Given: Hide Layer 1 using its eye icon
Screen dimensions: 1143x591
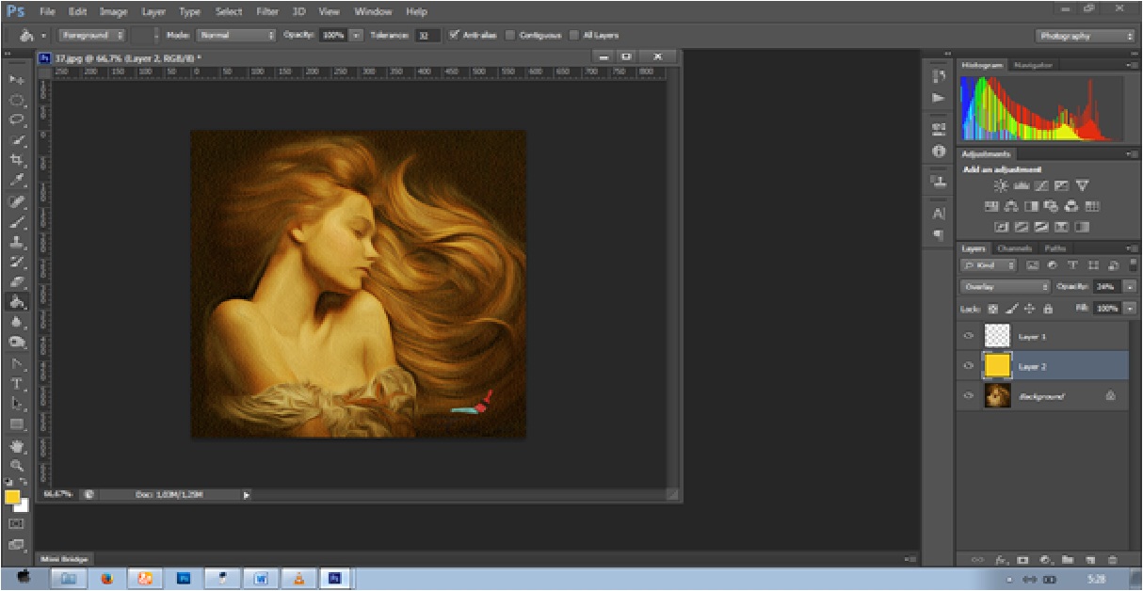Looking at the screenshot, I should click(x=969, y=336).
